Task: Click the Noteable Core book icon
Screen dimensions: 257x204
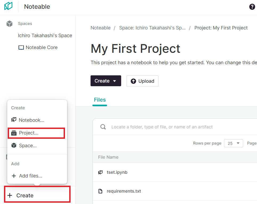Action: 21,48
